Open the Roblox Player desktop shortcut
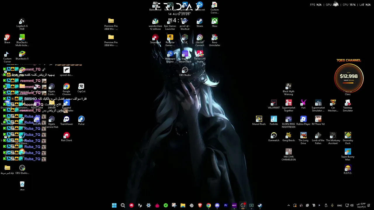This screenshot has width=374, height=210. coord(303,121)
